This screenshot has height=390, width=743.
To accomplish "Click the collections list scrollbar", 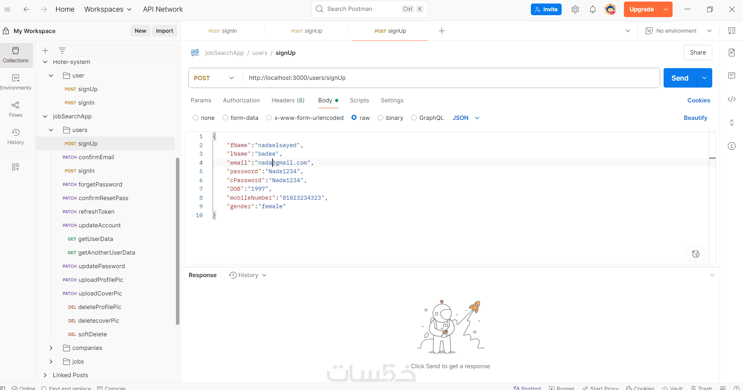I will pos(177,241).
